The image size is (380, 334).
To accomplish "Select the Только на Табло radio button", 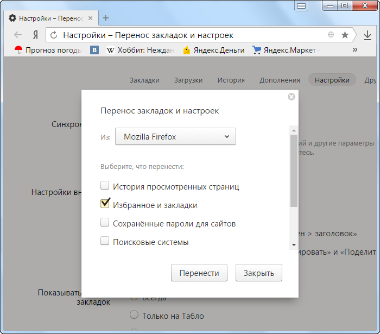I will (134, 314).
